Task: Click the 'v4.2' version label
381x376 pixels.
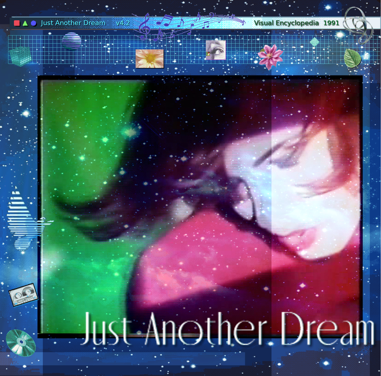Action: [123, 23]
